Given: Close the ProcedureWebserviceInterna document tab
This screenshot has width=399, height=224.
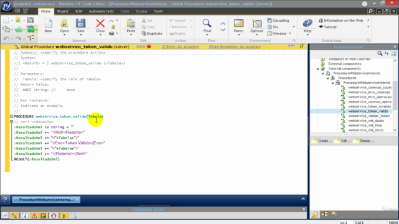Looking at the screenshot, I should tap(77, 200).
